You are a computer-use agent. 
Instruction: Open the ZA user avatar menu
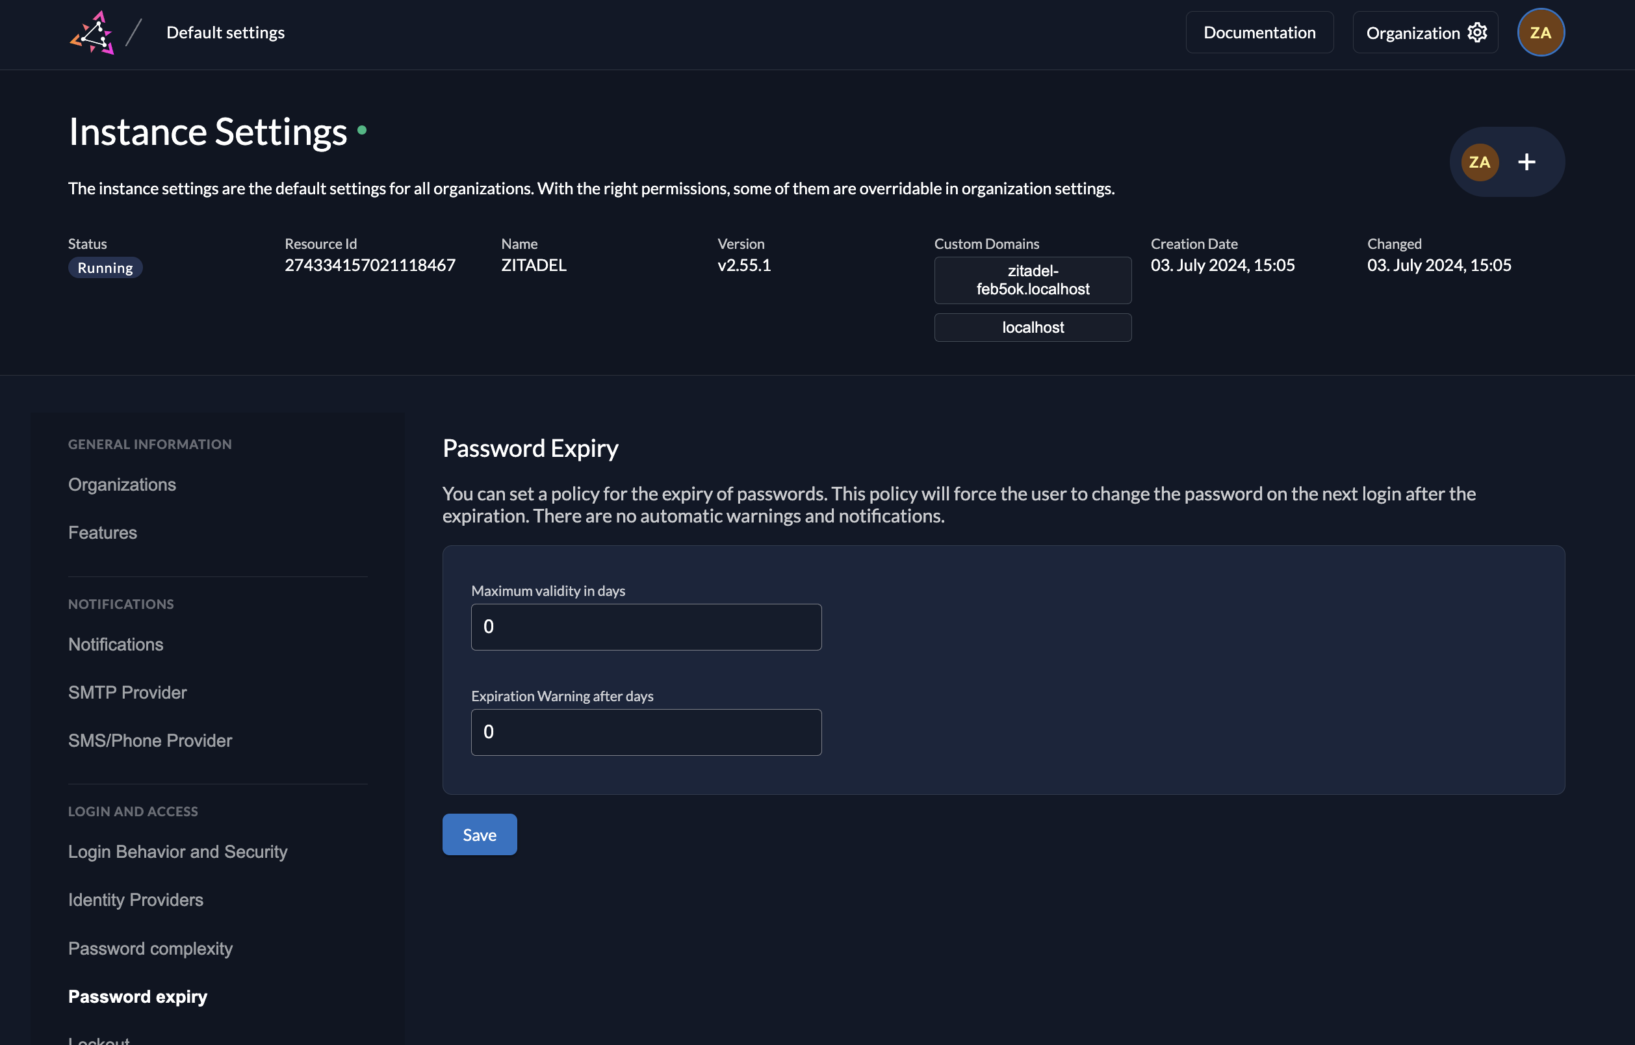pyautogui.click(x=1540, y=32)
